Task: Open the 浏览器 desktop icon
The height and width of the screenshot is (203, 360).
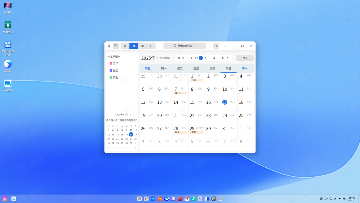Action: tap(8, 66)
